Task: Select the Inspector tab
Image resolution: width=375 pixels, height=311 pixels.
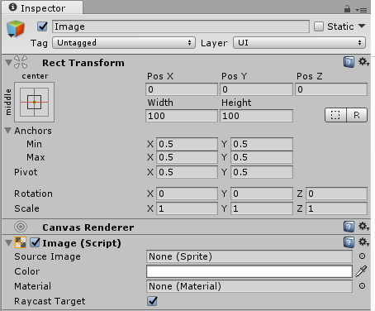Action: tap(42, 8)
